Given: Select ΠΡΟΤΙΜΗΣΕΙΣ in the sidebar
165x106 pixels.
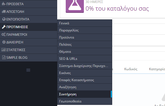Looking at the screenshot, I should coord(29,27).
